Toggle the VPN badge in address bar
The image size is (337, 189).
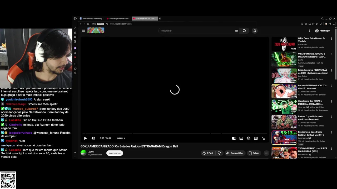(93, 24)
